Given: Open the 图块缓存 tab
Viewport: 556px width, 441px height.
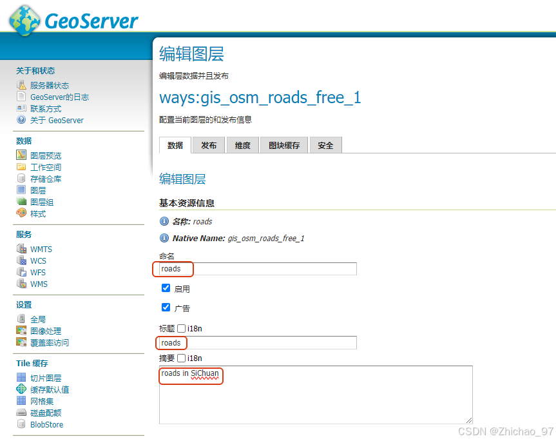Looking at the screenshot, I should pyautogui.click(x=284, y=145).
